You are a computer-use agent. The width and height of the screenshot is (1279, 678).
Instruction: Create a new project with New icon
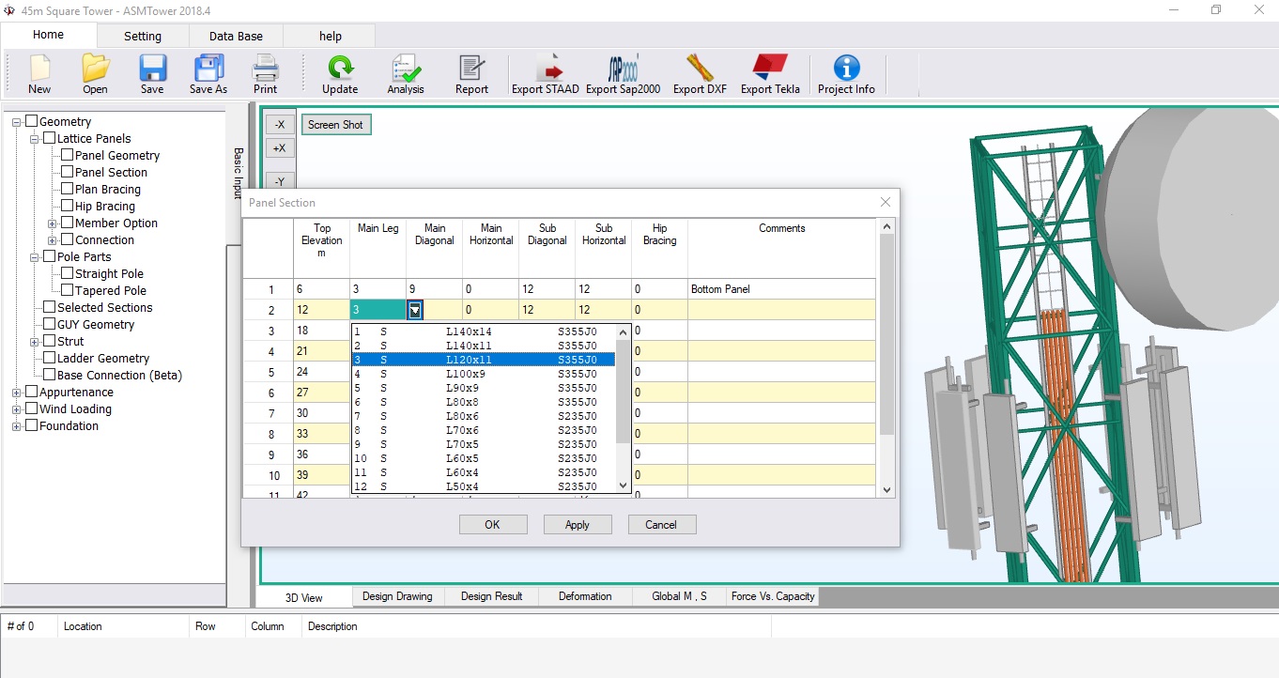point(39,74)
